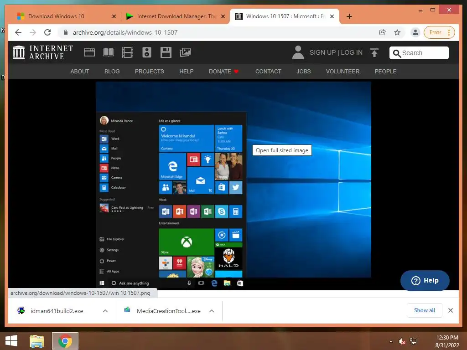Expand options arrow for MediaCreationTool download
This screenshot has height=350, width=467.
point(212,311)
